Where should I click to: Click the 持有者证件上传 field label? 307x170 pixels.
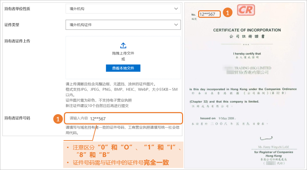click(x=17, y=41)
